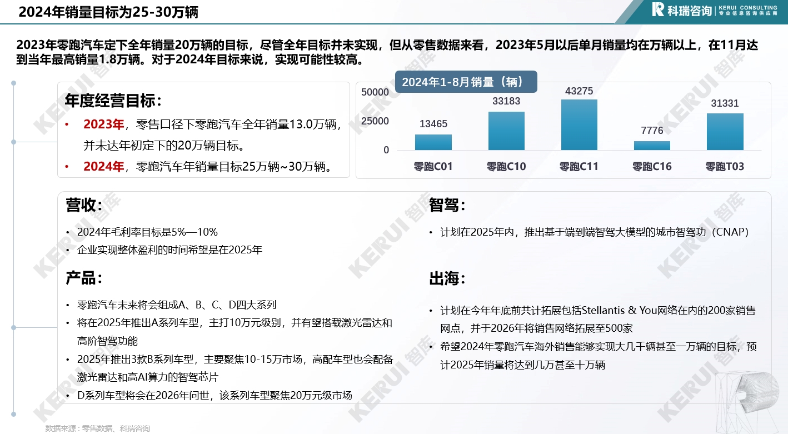788x434 pixels.
Task: Click the heading 产品：
Action: pyautogui.click(x=84, y=278)
